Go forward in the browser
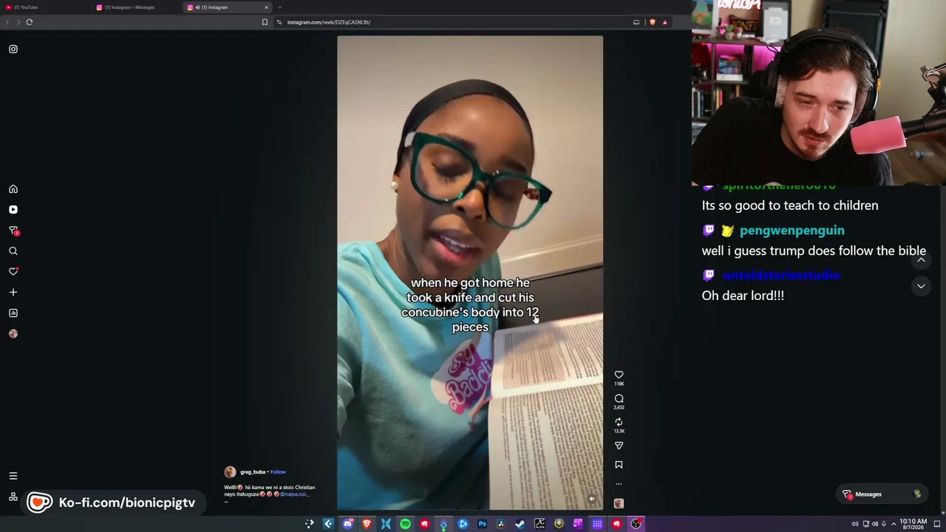946x532 pixels. coord(18,22)
